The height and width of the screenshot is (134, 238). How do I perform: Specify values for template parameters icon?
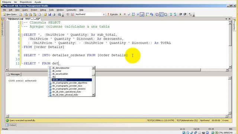190,14
